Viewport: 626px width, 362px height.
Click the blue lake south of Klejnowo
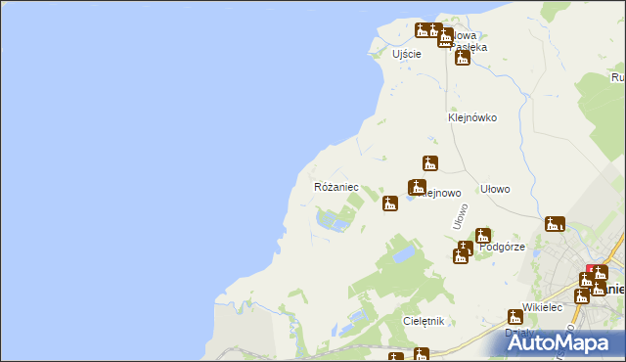click(x=404, y=253)
